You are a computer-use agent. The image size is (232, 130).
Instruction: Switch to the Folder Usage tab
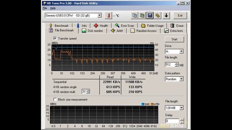(x=152, y=26)
